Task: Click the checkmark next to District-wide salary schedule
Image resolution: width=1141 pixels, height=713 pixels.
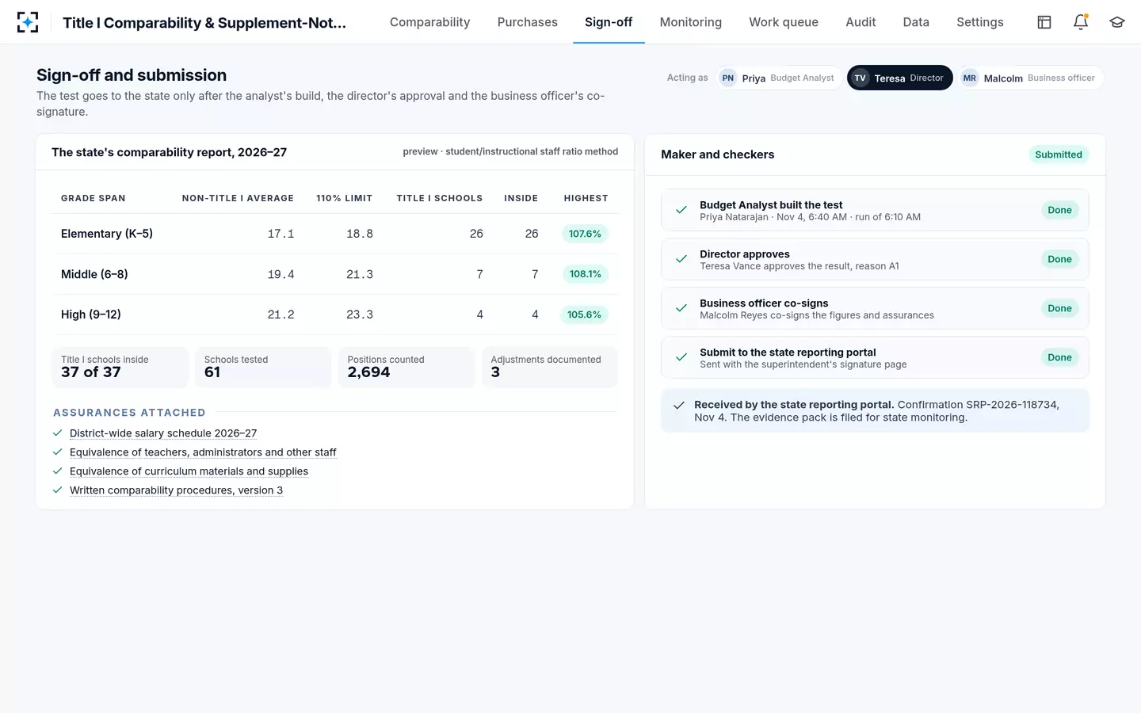Action: [58, 433]
